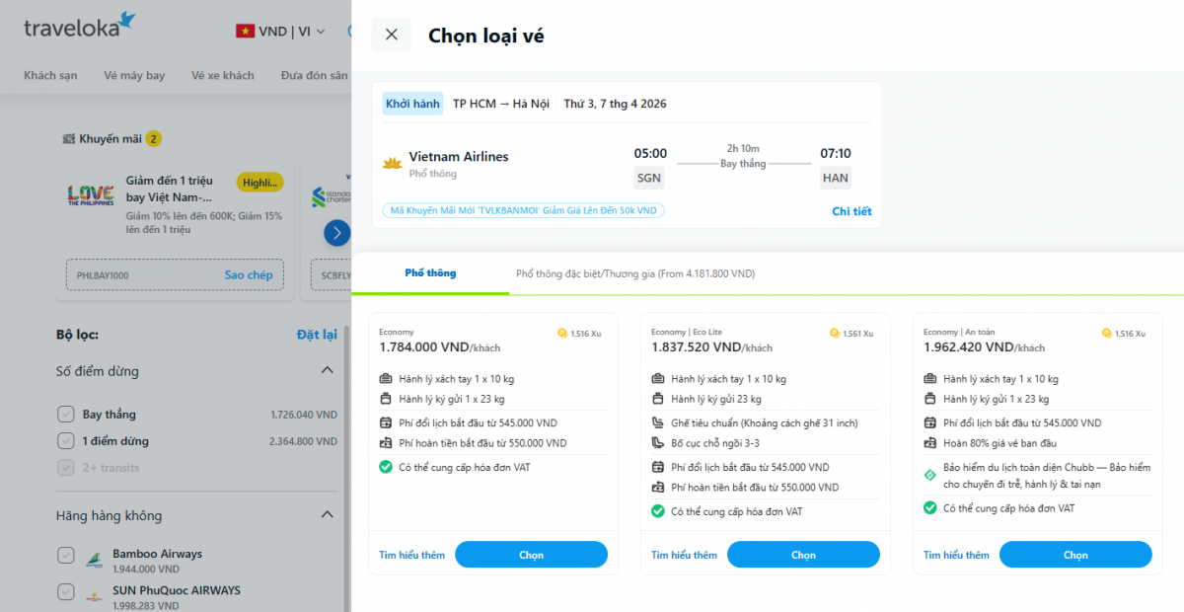The image size is (1184, 612).
Task: Select the Vé xe khách navigation menu item
Action: coord(222,75)
